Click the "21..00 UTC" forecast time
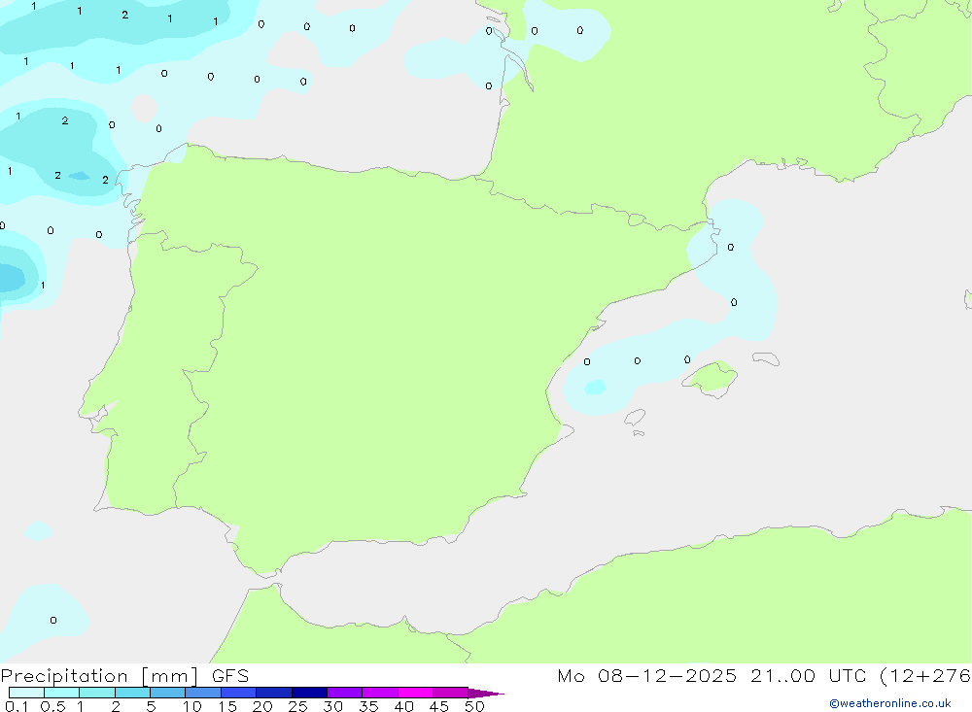The height and width of the screenshot is (712, 972). [x=809, y=675]
